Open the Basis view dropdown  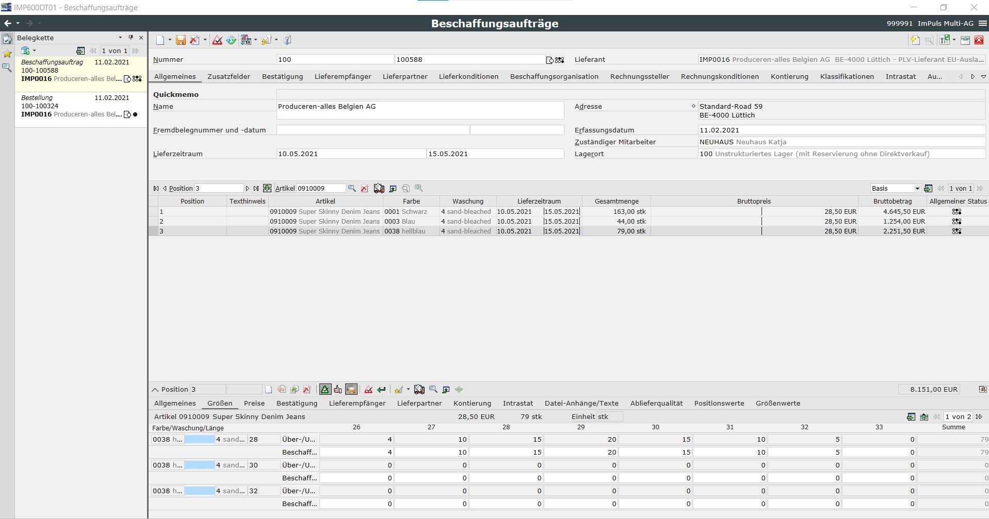(917, 189)
